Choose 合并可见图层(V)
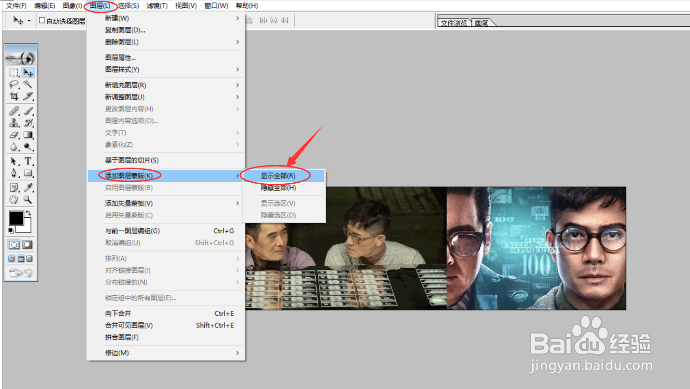This screenshot has width=690, height=389. 166,325
